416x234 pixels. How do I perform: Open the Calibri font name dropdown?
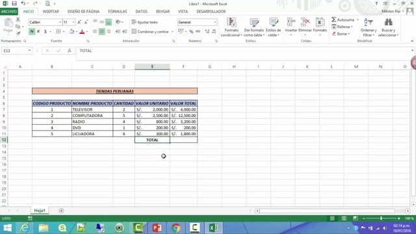pos(60,22)
